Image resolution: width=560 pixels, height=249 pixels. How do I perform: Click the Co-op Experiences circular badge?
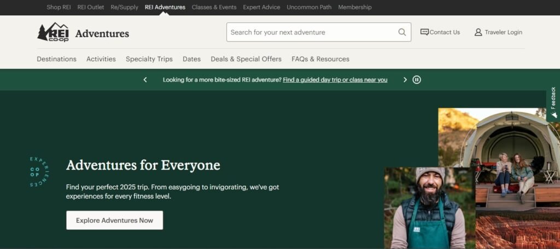[x=39, y=172]
